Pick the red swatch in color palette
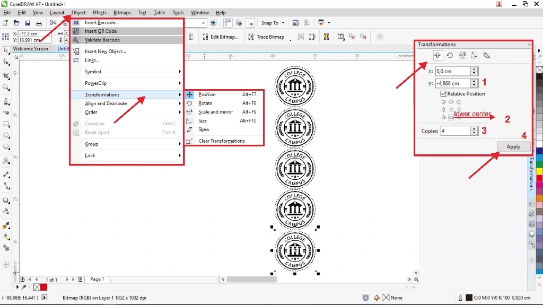543x305 pixels. coord(539,178)
